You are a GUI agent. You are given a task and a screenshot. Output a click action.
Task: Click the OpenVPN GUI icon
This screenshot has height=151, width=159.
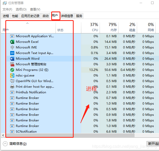(12, 81)
